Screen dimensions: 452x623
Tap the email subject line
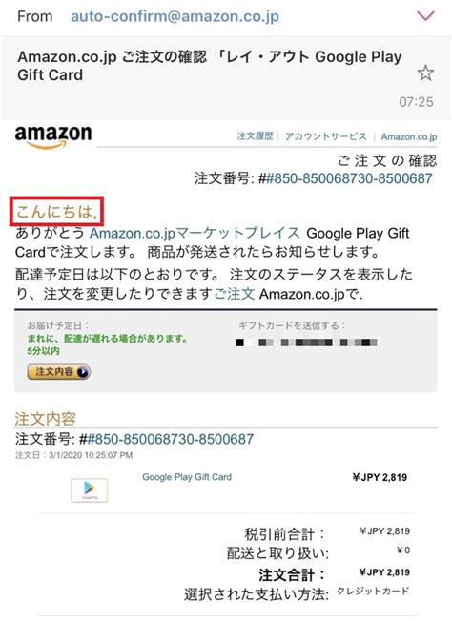click(210, 66)
